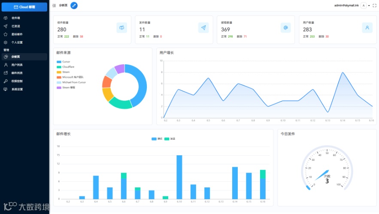
Task: Click the gauge value 3 in 今日发件
Action: (x=327, y=181)
